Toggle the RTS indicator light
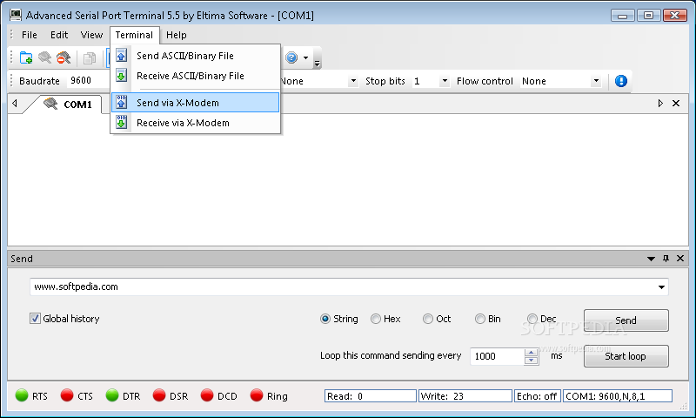This screenshot has width=696, height=418. click(22, 394)
